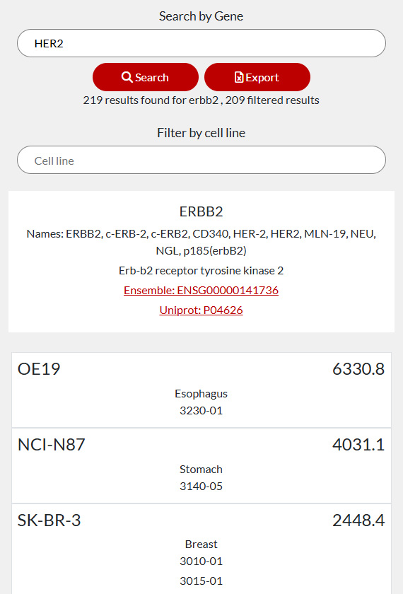403x594 pixels.
Task: Focus the Search by Gene input containing HER2
Action: [201, 43]
